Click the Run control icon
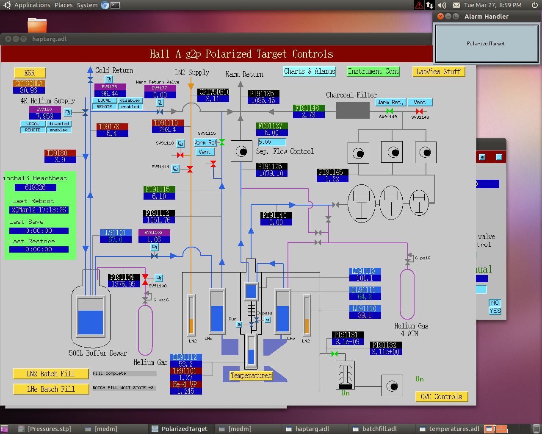542x434 pixels. tap(239, 325)
